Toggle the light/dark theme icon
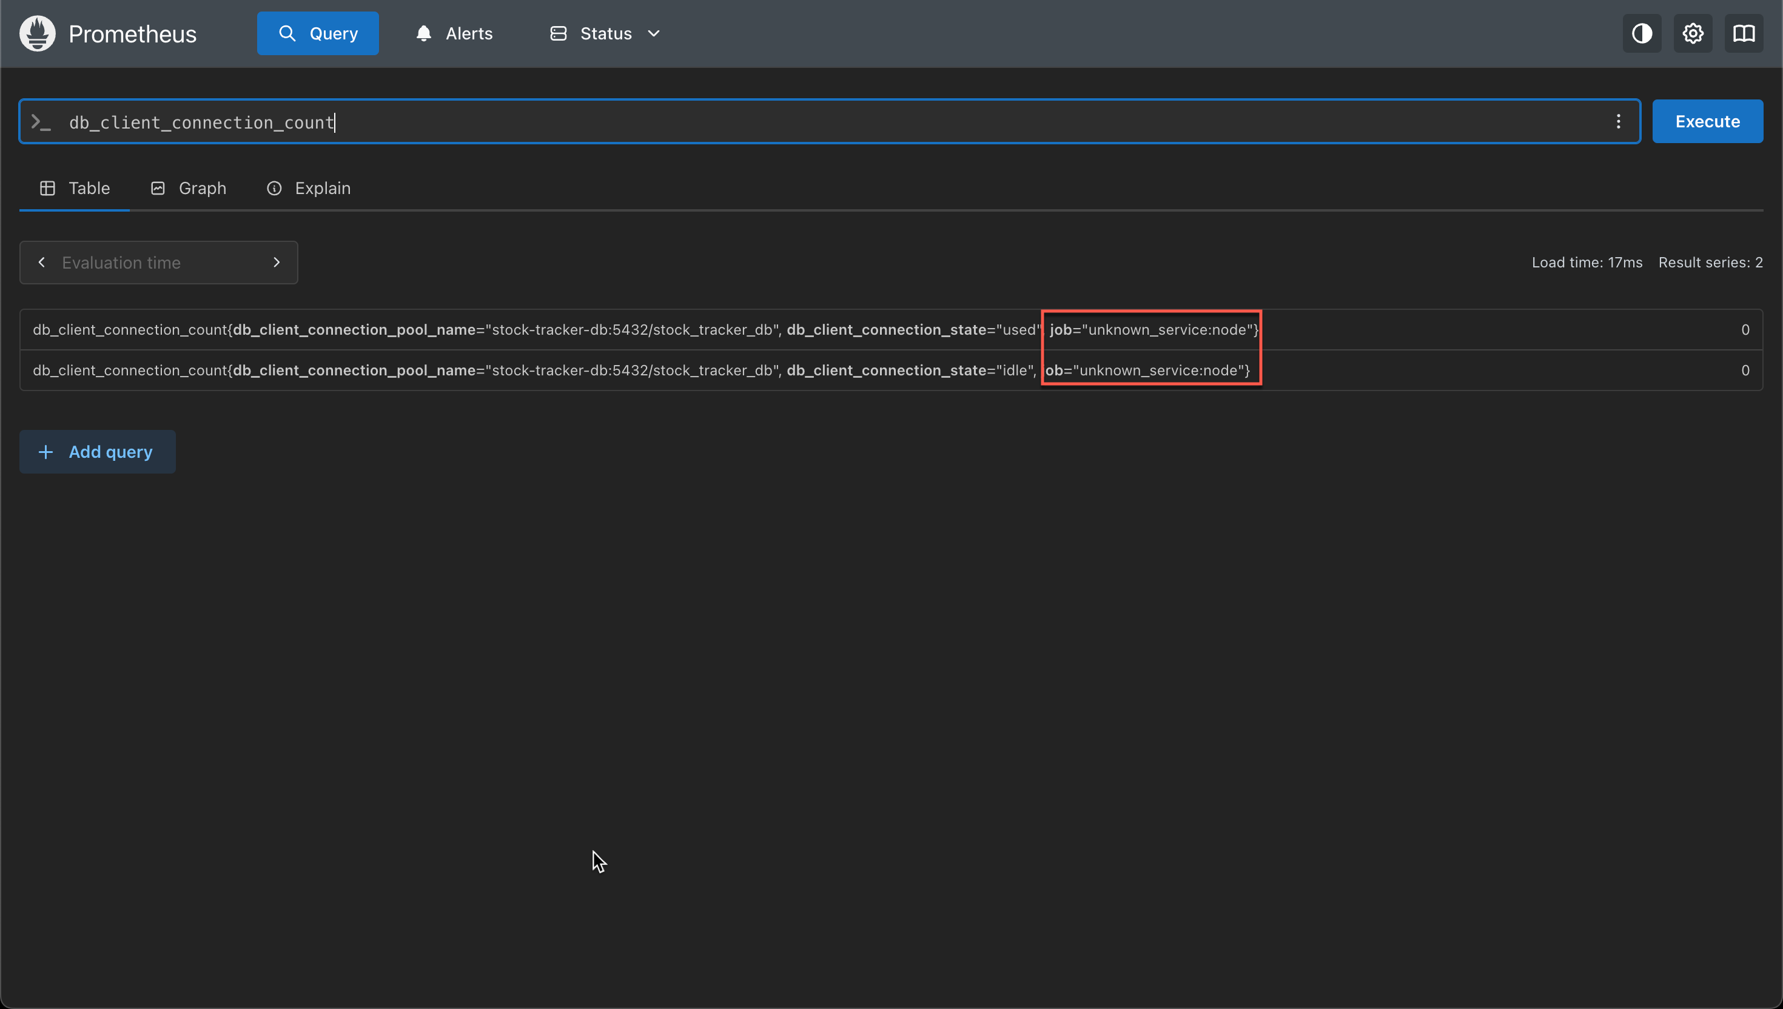This screenshot has height=1009, width=1783. [1642, 33]
